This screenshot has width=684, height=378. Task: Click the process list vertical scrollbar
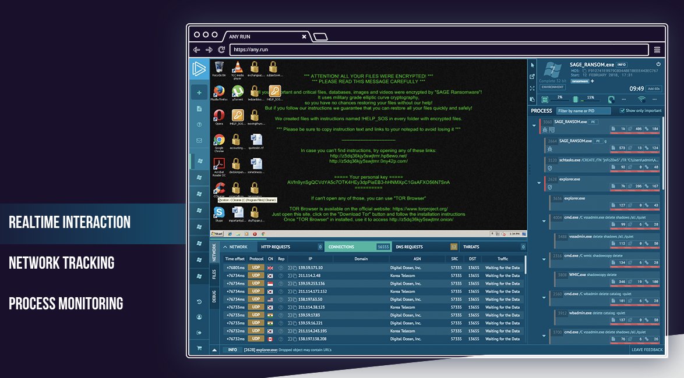pyautogui.click(x=664, y=152)
